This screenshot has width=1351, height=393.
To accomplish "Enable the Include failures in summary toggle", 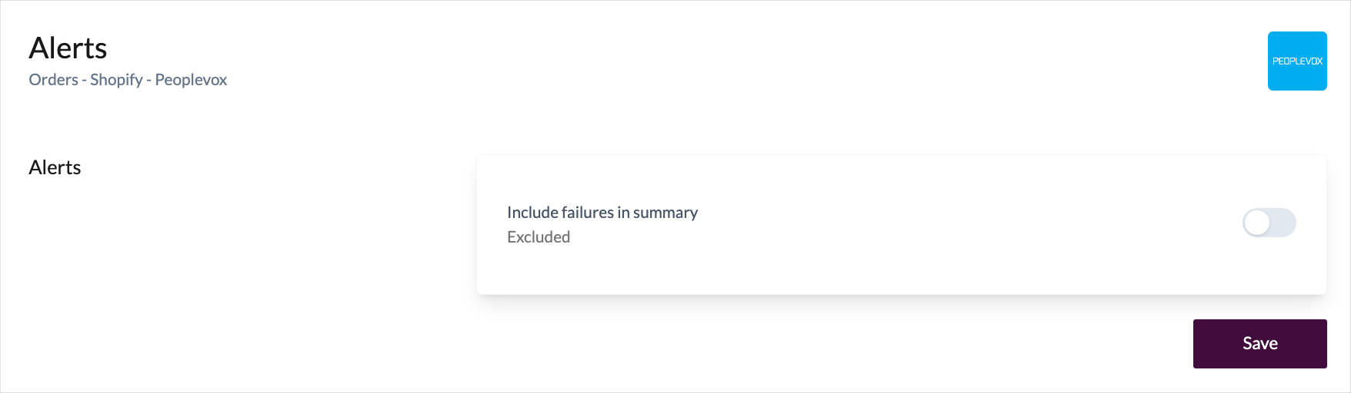I will [1269, 223].
